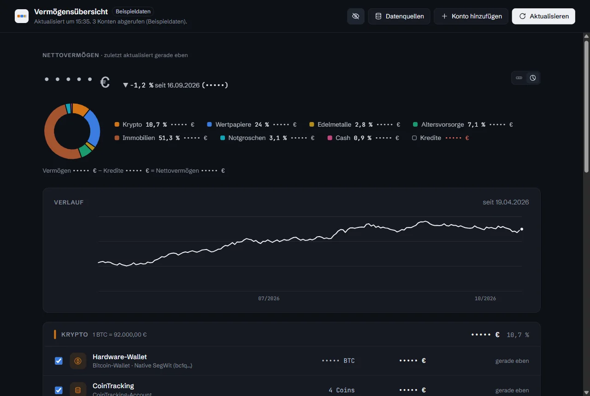590x396 pixels.
Task: Click the yellow Edelmetalle legend swatch
Action: [312, 125]
